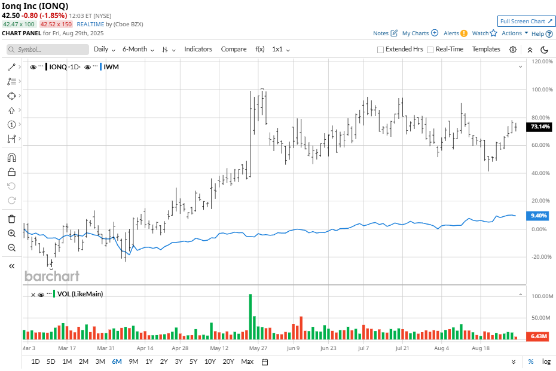This screenshot has height=371, width=556.
Task: Click the REALTIME data link
Action: point(90,24)
